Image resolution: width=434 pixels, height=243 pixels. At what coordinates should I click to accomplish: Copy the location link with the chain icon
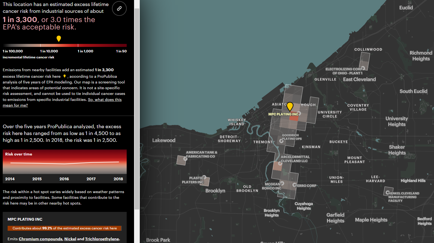coord(119,8)
